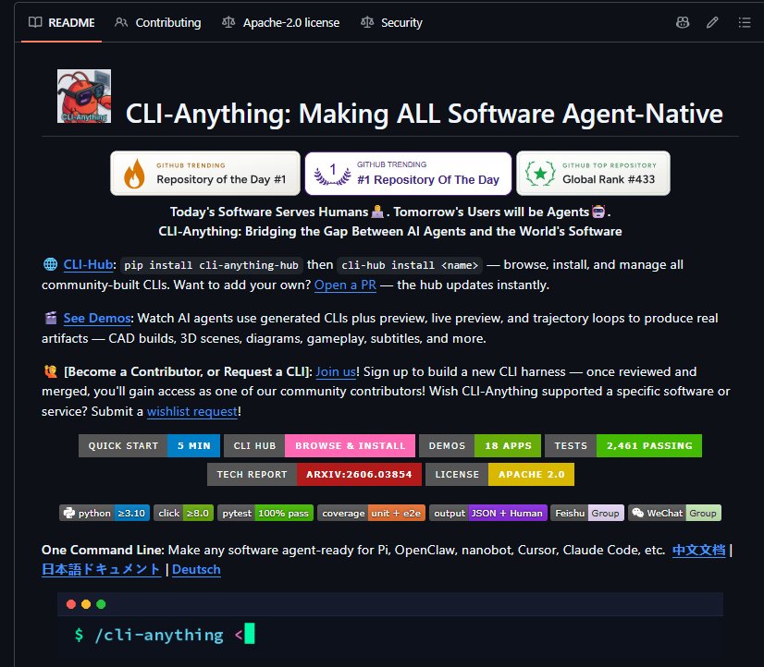Click the Copilot icon in README header
This screenshot has height=667, width=764.
point(683,22)
